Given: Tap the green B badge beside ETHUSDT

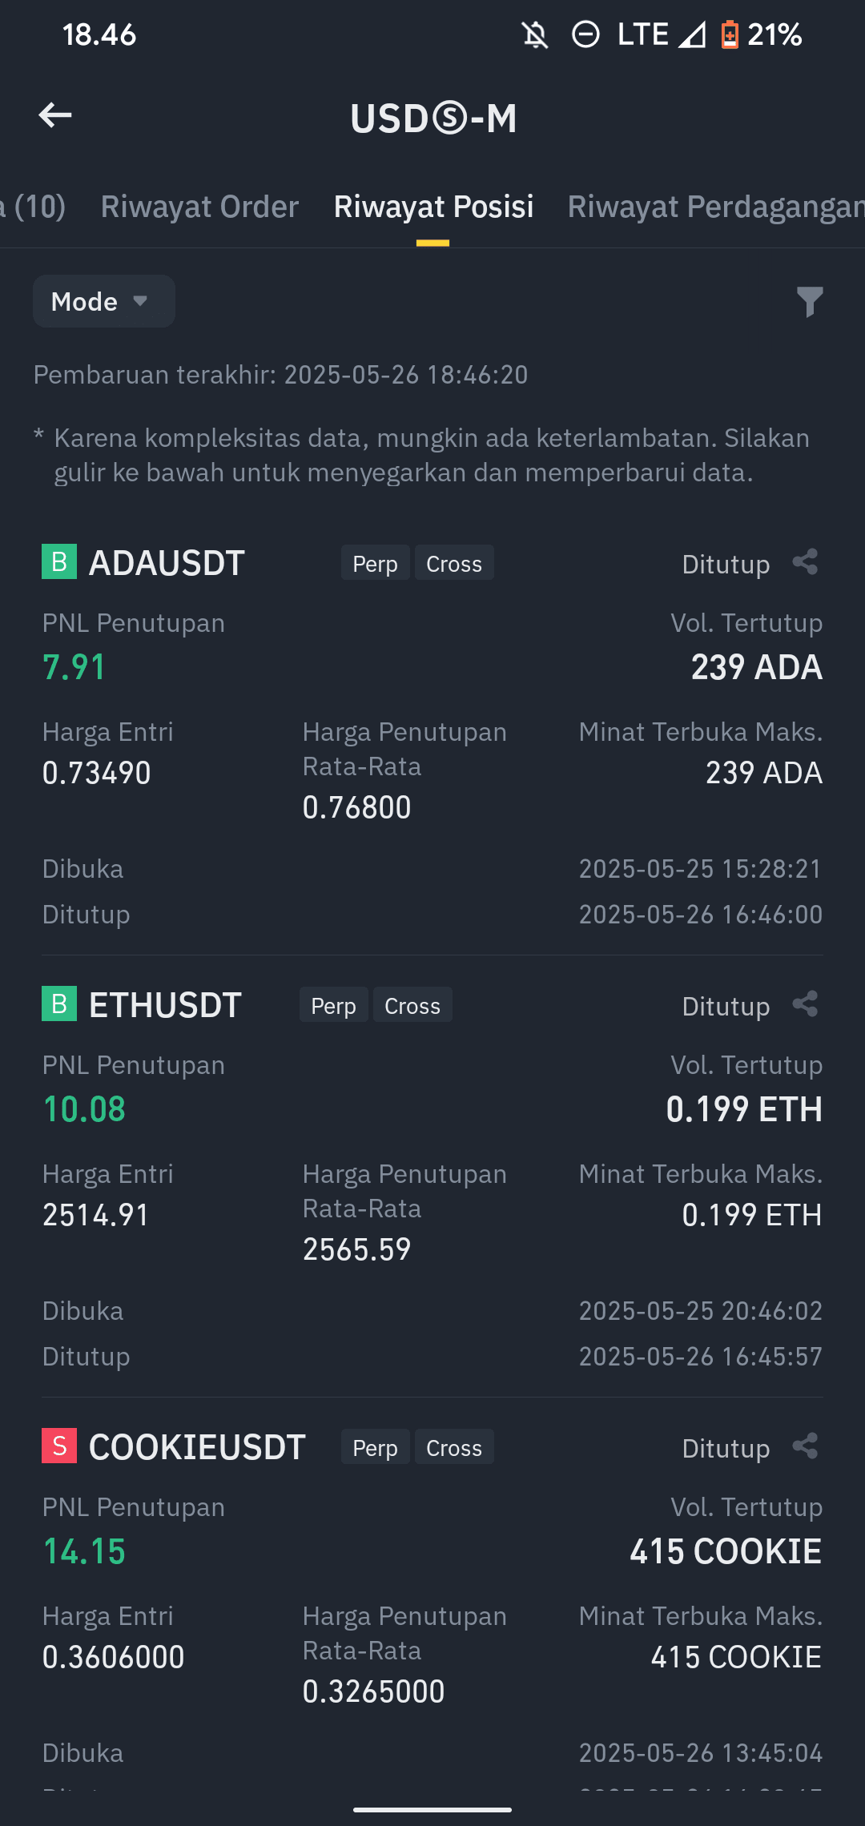Looking at the screenshot, I should tap(59, 1003).
